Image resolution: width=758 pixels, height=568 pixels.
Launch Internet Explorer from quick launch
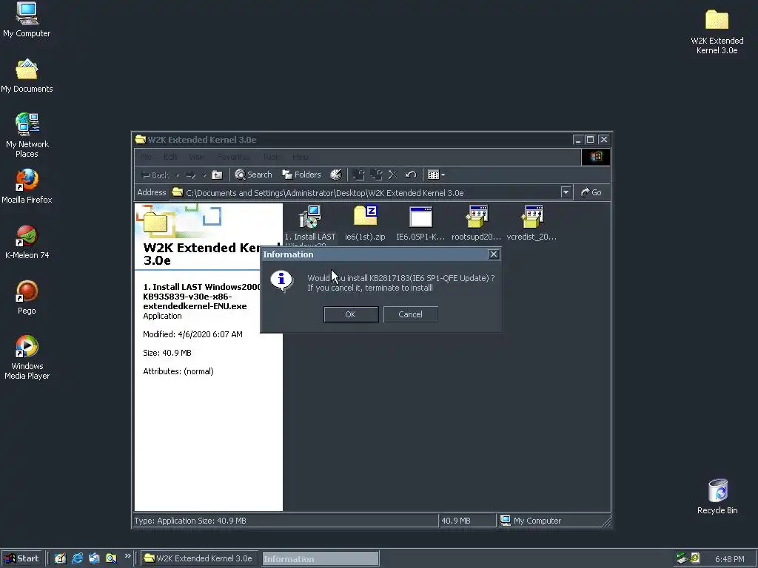77,558
